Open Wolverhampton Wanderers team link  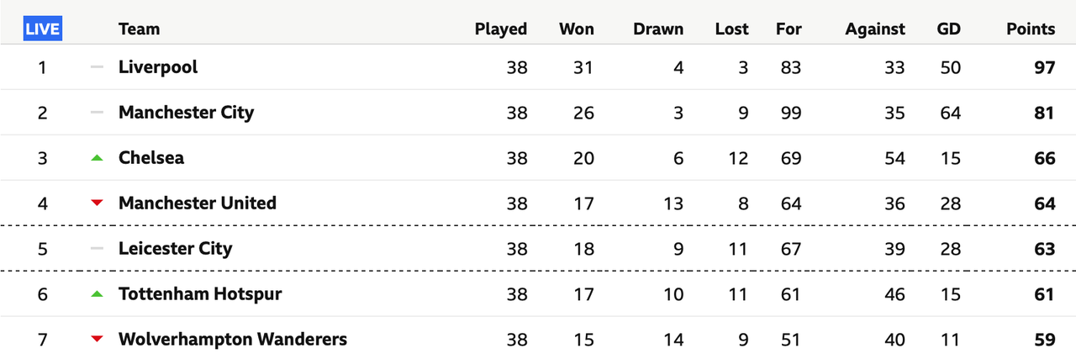pyautogui.click(x=233, y=339)
